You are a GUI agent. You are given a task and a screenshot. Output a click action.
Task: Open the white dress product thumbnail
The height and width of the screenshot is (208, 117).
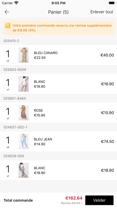(x=24, y=84)
